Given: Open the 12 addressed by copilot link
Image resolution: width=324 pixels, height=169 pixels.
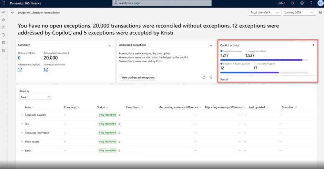Looking at the screenshot, I should (45, 70).
